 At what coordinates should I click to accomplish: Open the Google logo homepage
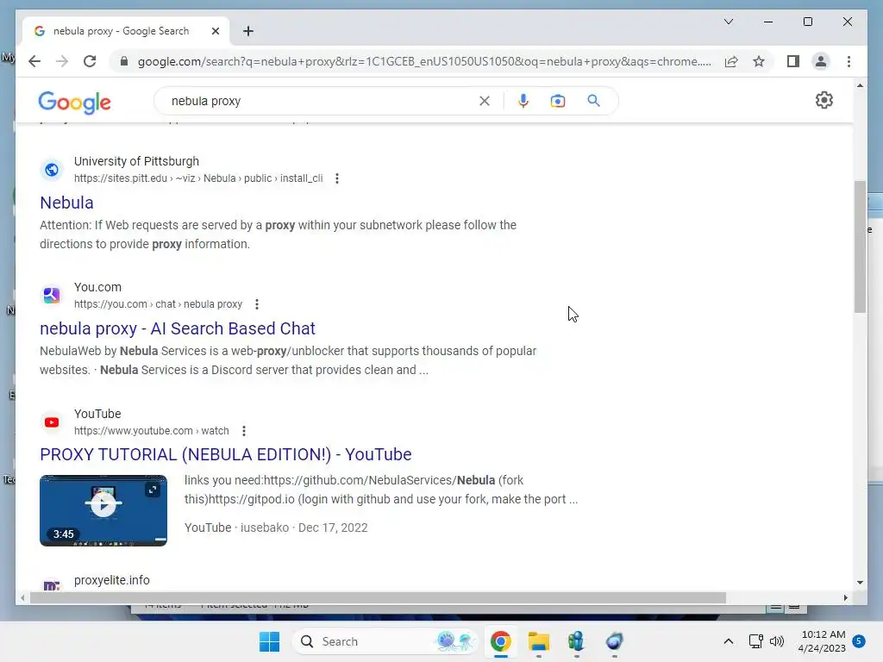[x=74, y=103]
